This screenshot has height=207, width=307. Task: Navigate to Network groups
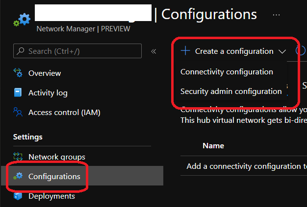[57, 157]
